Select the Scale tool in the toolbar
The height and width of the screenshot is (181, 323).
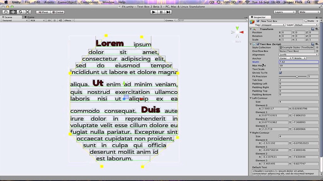27,12
